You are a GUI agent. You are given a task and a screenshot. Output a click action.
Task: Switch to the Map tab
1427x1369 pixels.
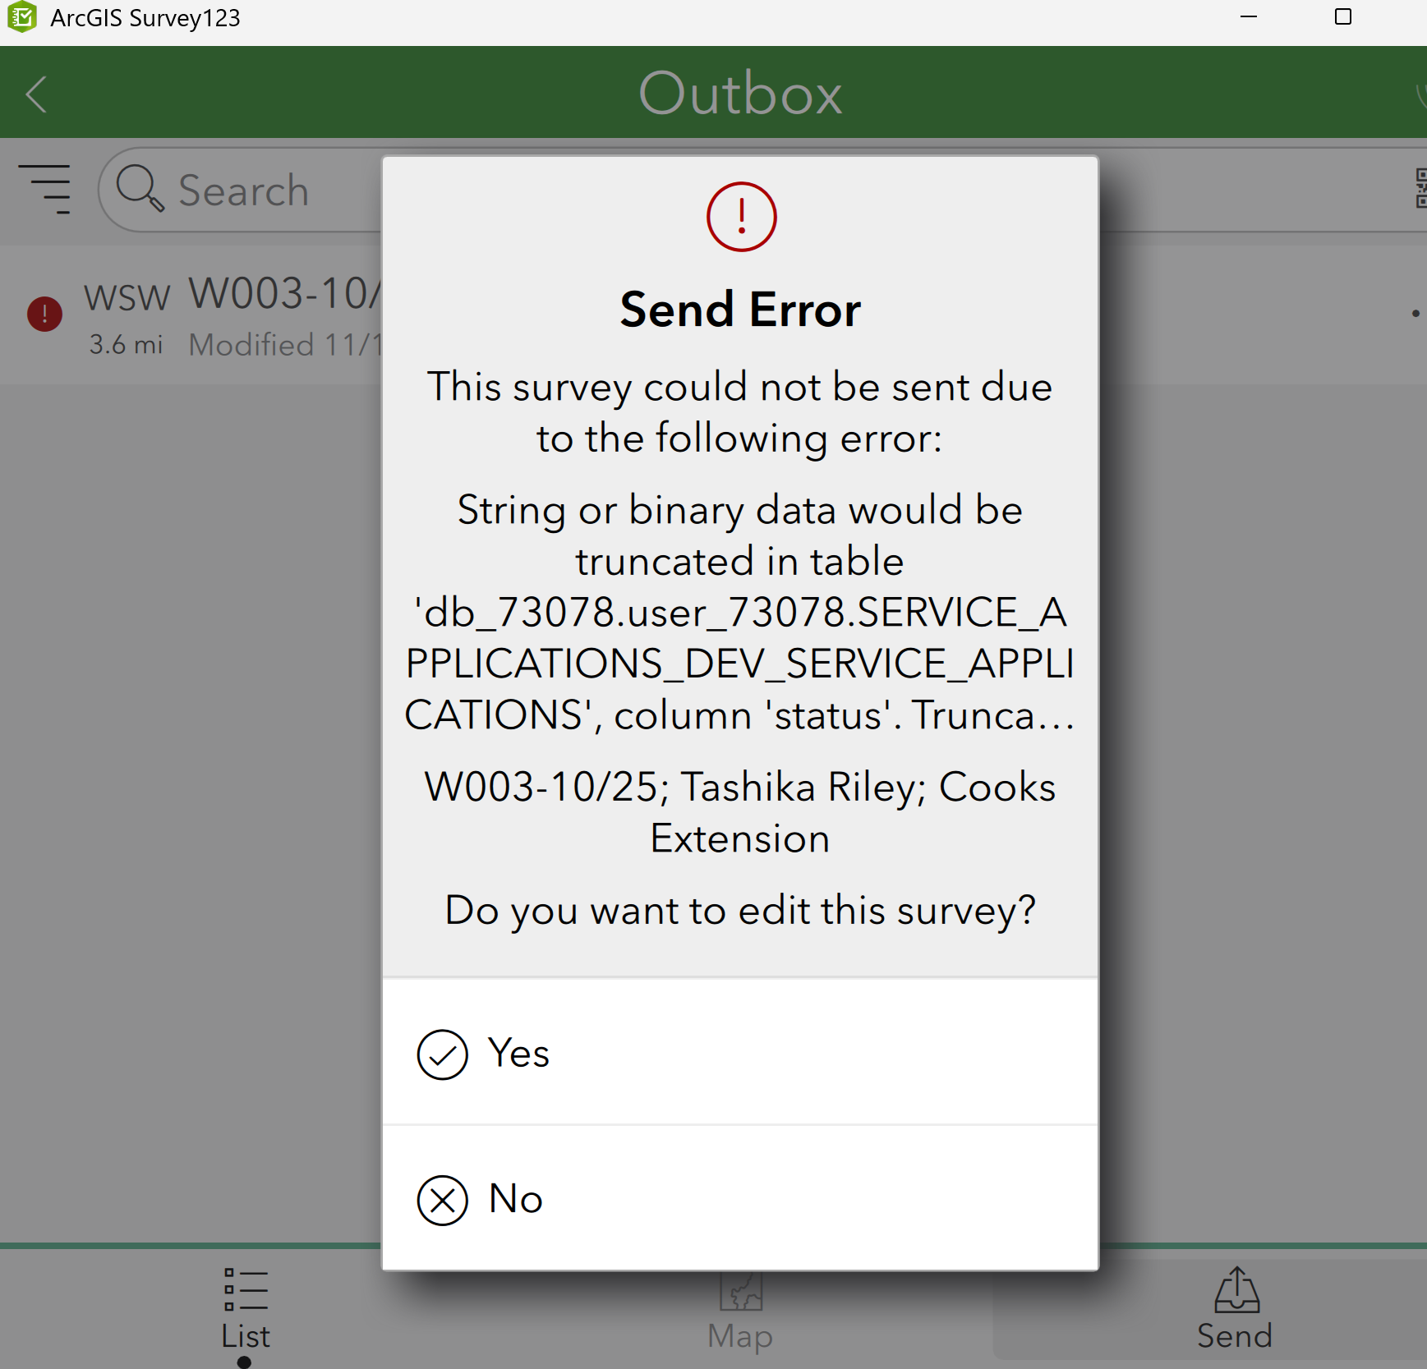[739, 1312]
